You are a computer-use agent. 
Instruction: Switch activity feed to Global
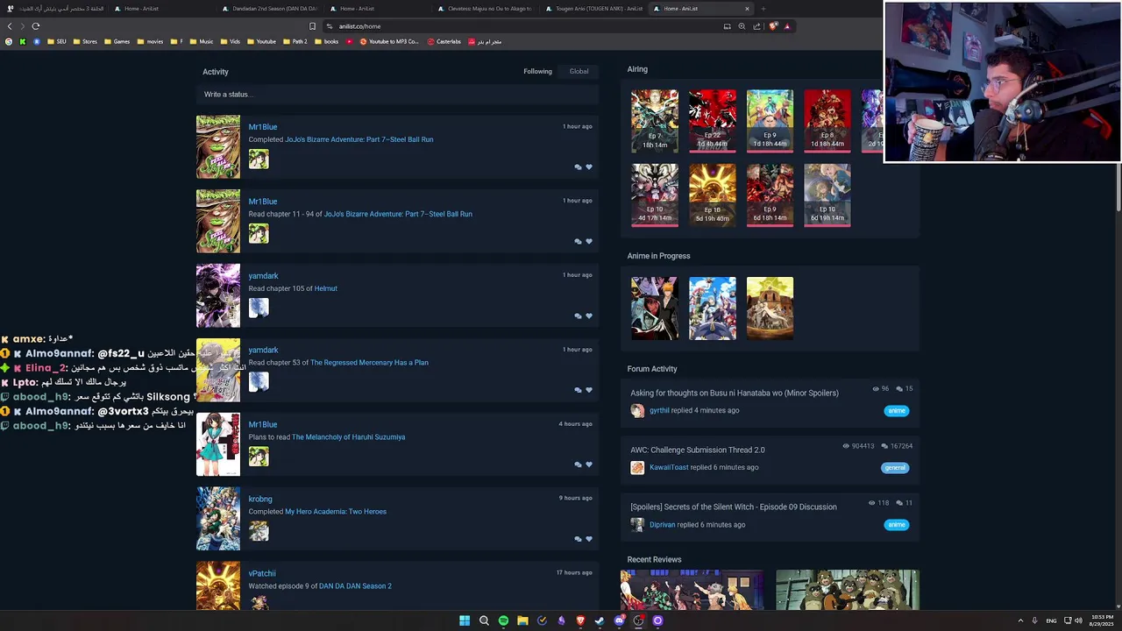[x=579, y=71]
